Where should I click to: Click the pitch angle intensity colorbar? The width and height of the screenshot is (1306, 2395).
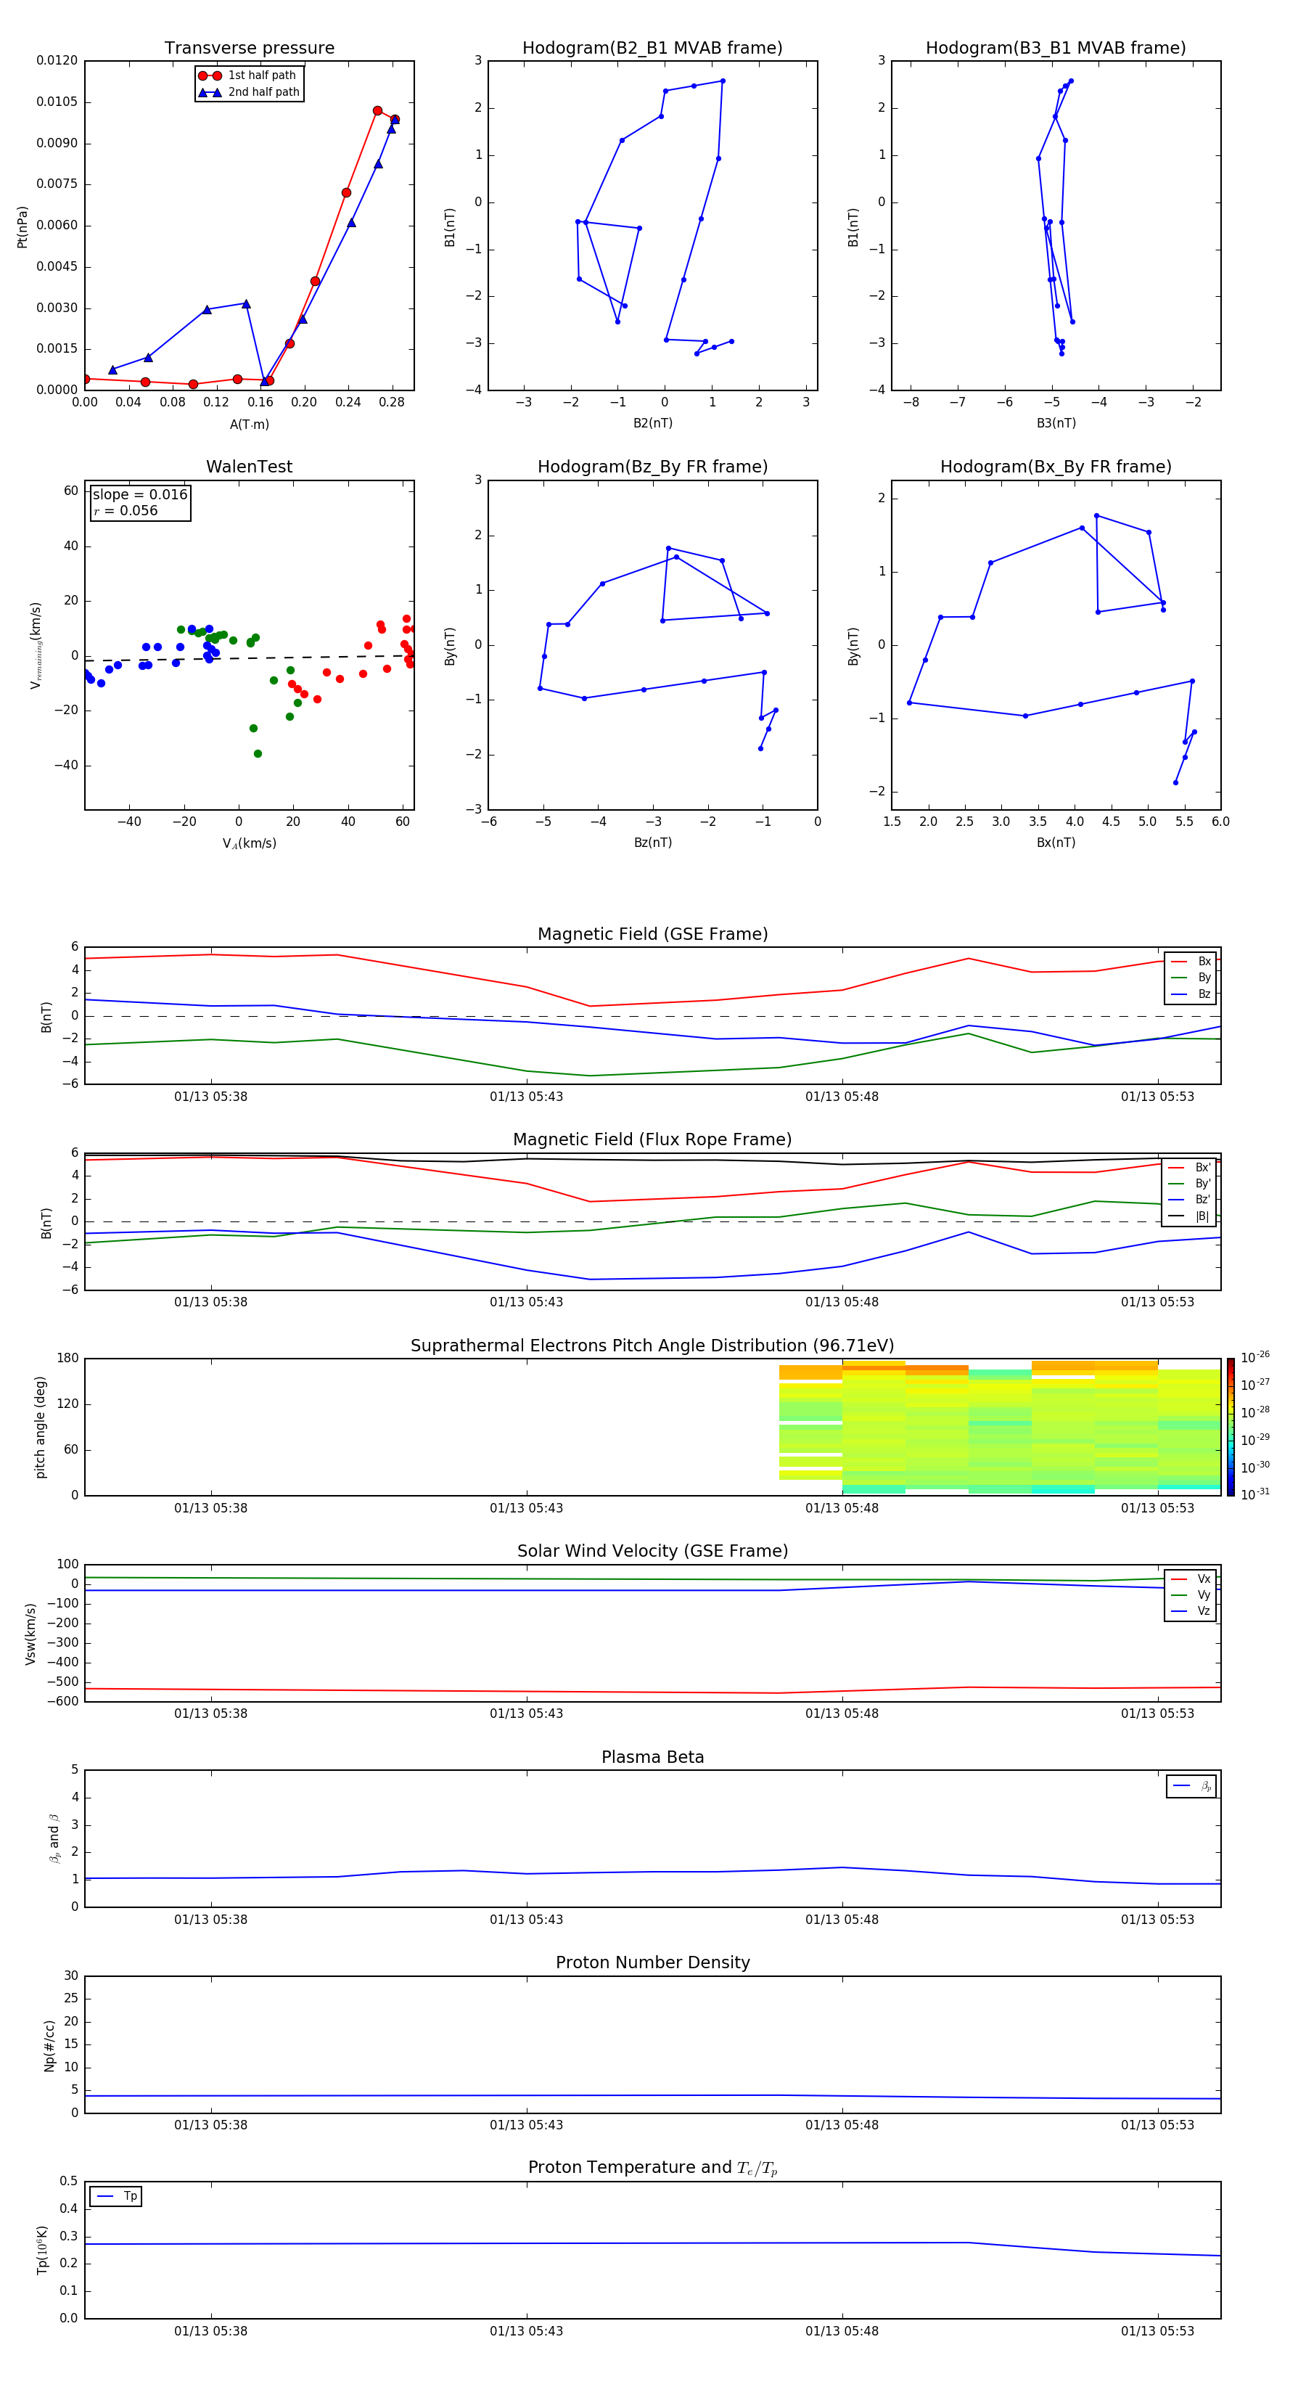pos(1231,1426)
